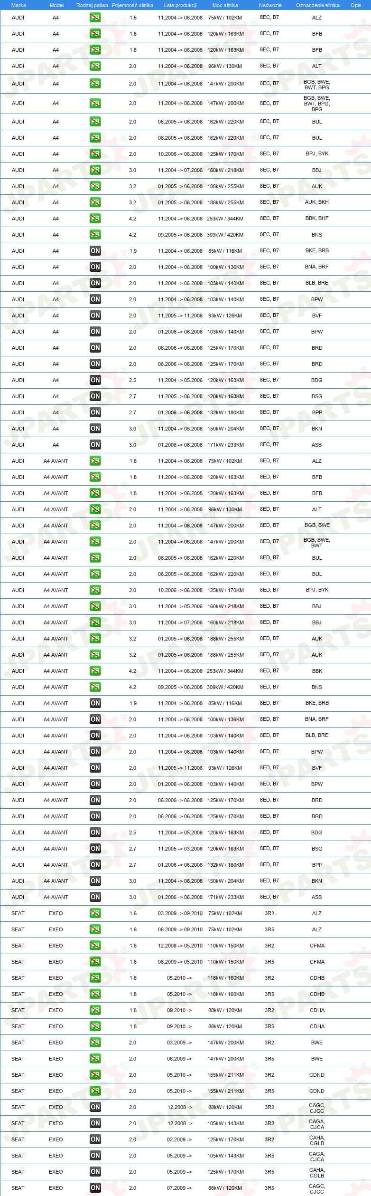
Task: Click ON icon in A4 Avant BLB, BRE row
Action: (x=95, y=736)
